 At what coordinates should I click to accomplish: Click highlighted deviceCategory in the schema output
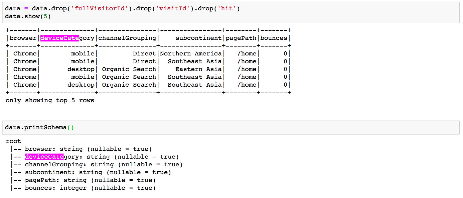[x=44, y=157]
